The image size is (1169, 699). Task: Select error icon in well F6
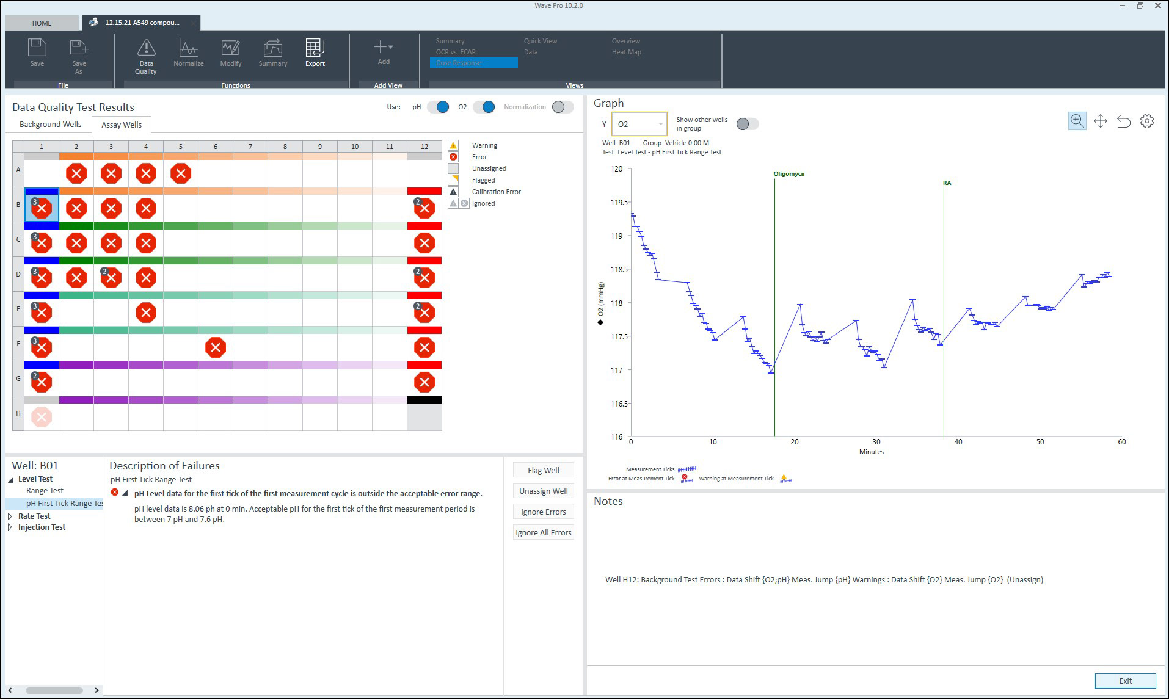[x=216, y=347]
